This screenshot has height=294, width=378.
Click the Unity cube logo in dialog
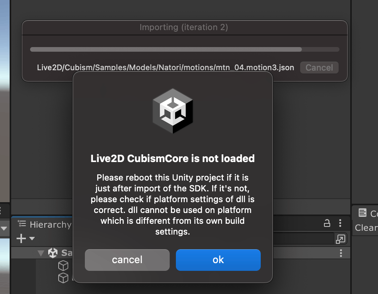(173, 111)
